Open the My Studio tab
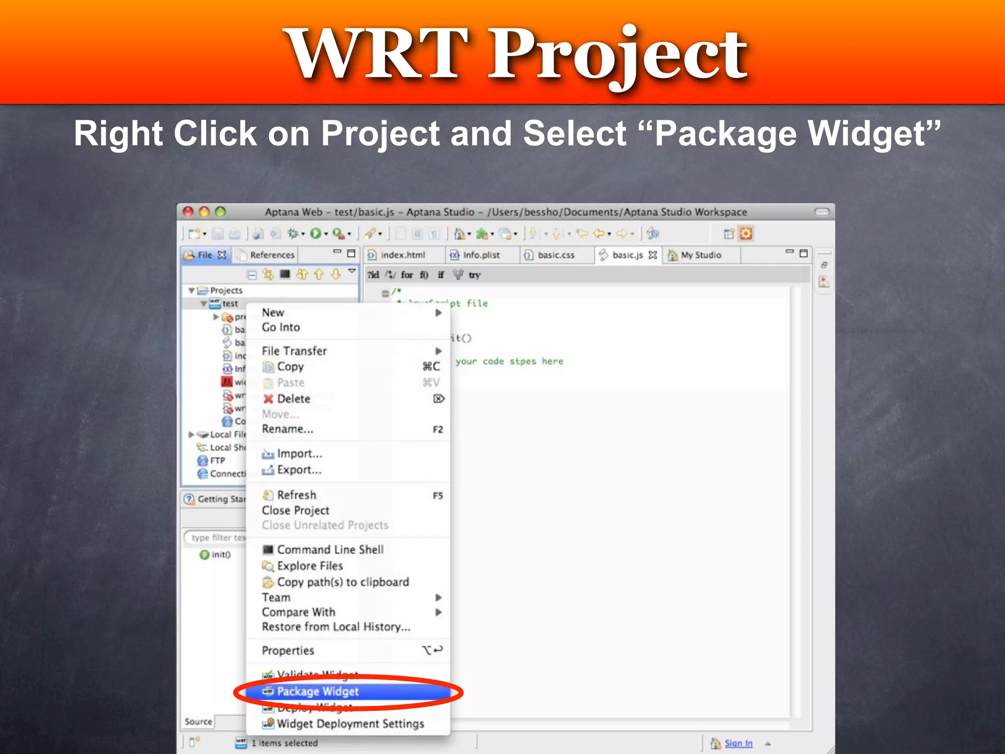Viewport: 1005px width, 754px height. click(x=702, y=255)
